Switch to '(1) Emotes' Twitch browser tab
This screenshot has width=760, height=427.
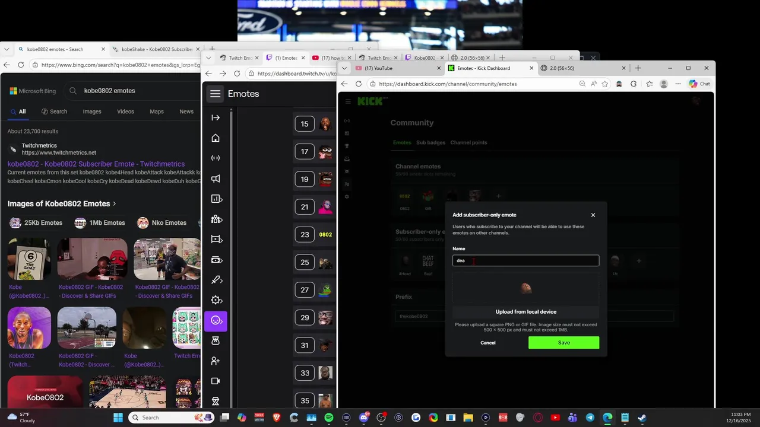coord(286,58)
